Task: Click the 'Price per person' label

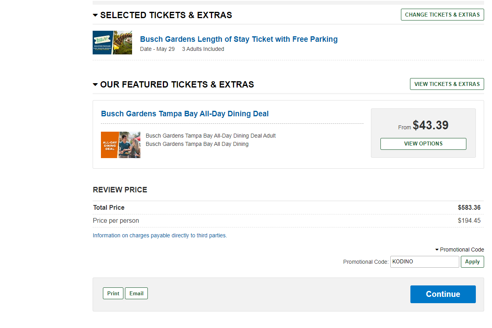Action: (116, 221)
